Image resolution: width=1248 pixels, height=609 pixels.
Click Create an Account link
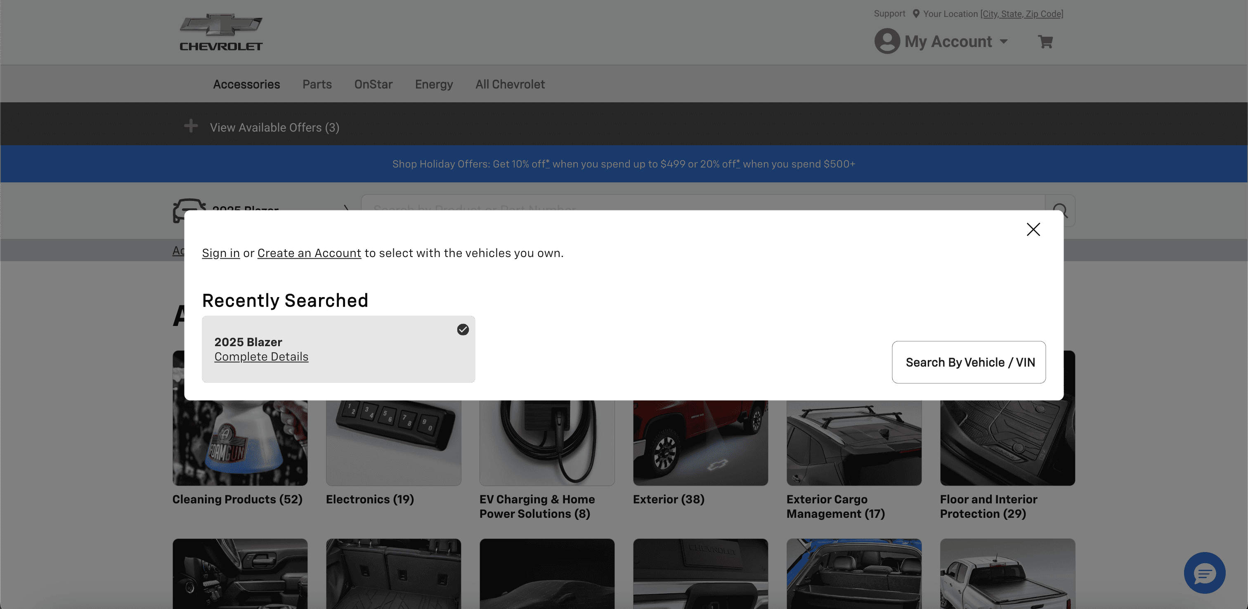[309, 253]
